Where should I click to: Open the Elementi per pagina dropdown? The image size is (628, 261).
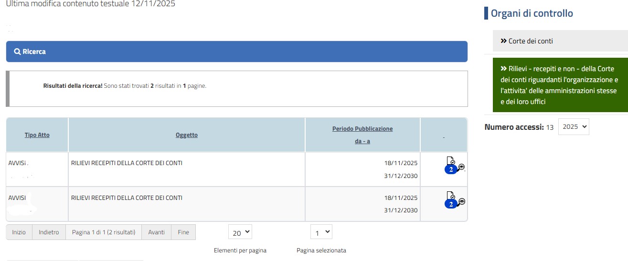240,232
